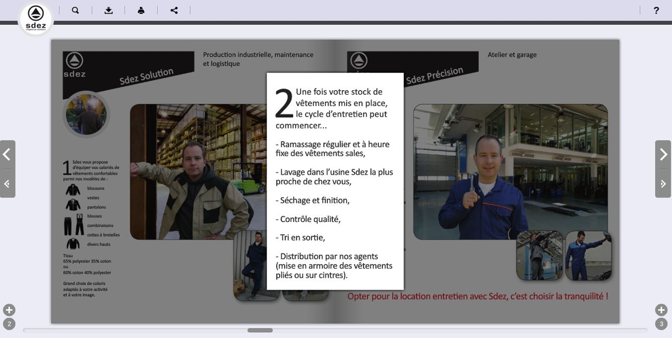Download the brochure using the download icon
Image resolution: width=672 pixels, height=338 pixels.
coord(108,10)
